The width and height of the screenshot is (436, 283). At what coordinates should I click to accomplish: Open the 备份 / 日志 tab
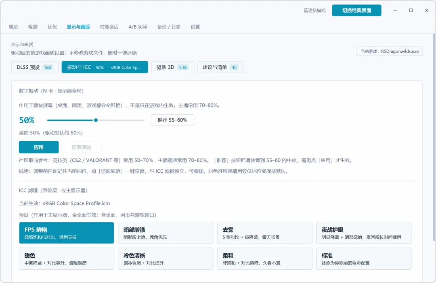(x=169, y=27)
